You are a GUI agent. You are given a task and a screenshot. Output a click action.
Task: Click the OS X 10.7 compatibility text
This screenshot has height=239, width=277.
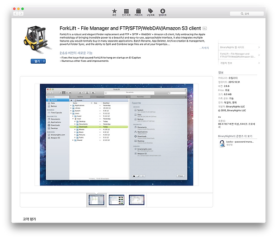[x=236, y=125]
